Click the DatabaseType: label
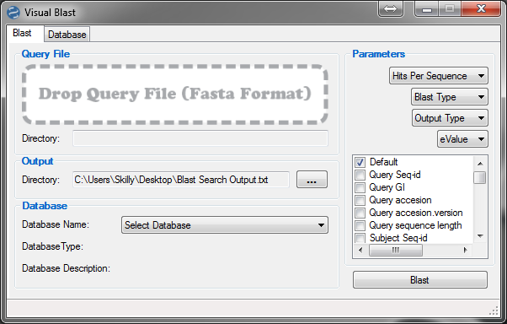507x324 pixels. click(x=53, y=246)
